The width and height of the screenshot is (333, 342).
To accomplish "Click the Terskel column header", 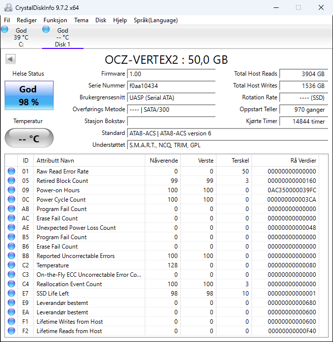I will (234, 161).
